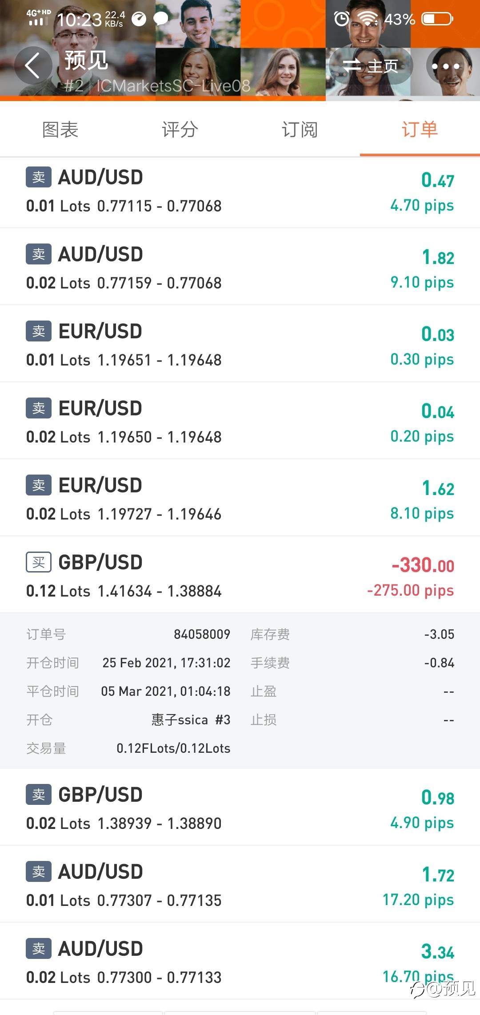The image size is (480, 1015).
Task: Open the three-dots more menu
Action: pos(446,66)
